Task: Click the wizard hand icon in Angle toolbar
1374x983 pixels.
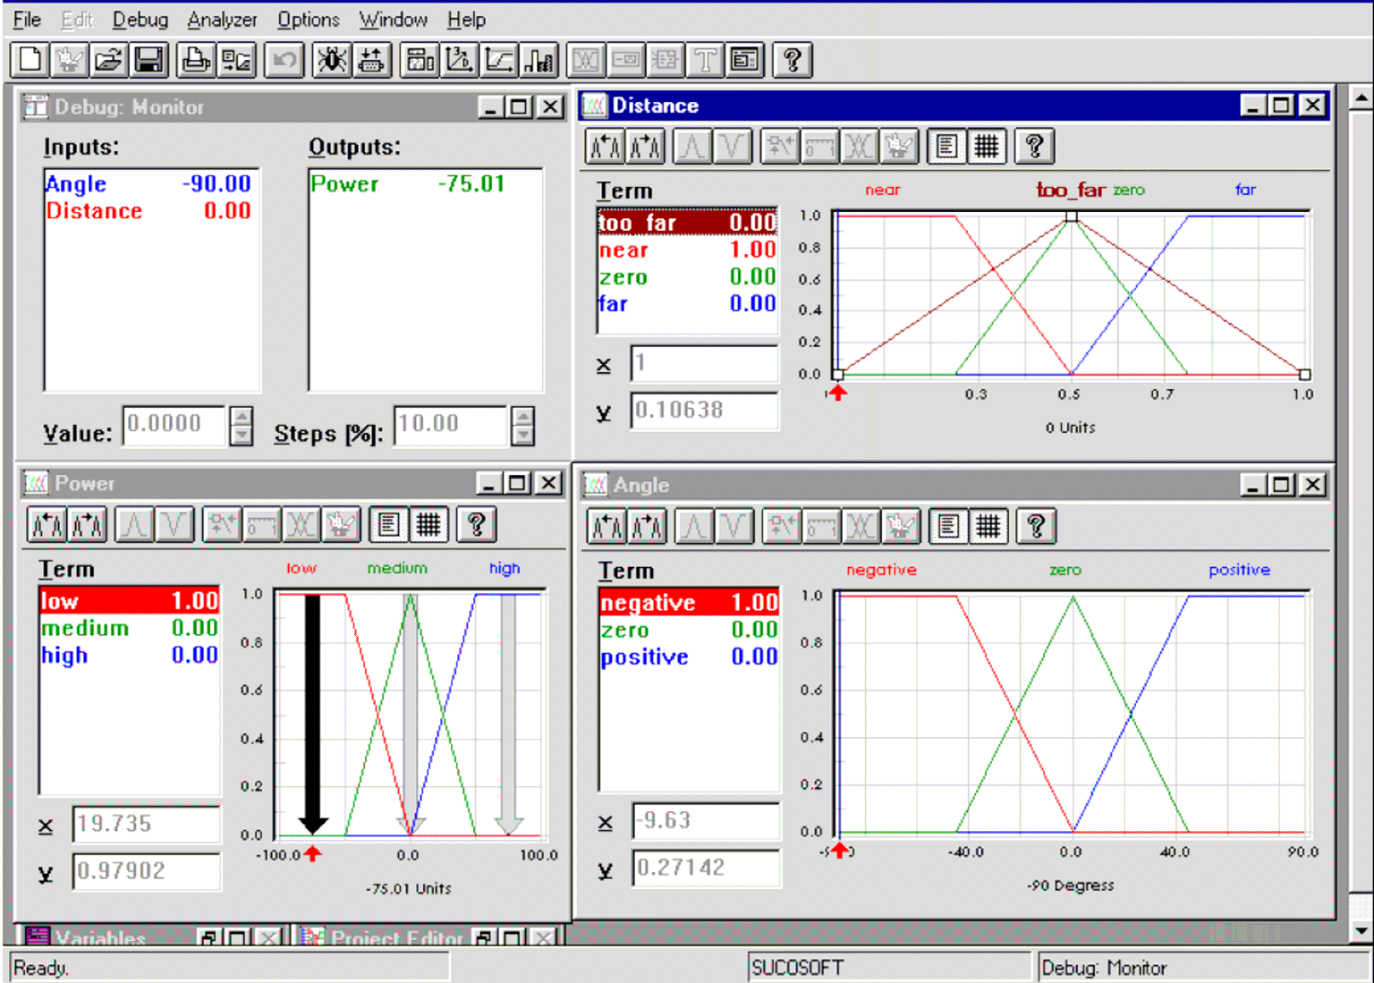Action: [901, 526]
